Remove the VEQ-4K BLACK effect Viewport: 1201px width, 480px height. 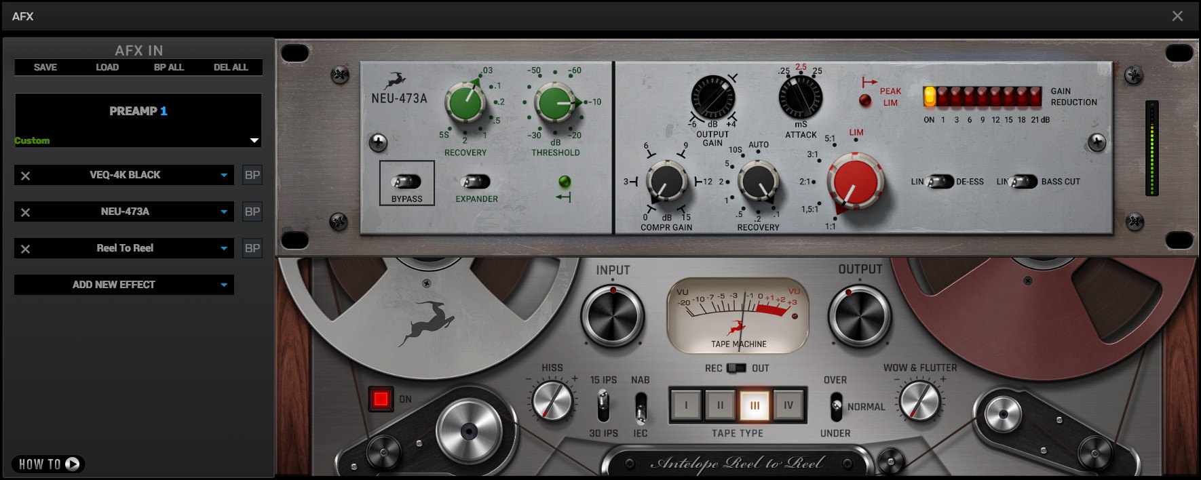pos(25,176)
